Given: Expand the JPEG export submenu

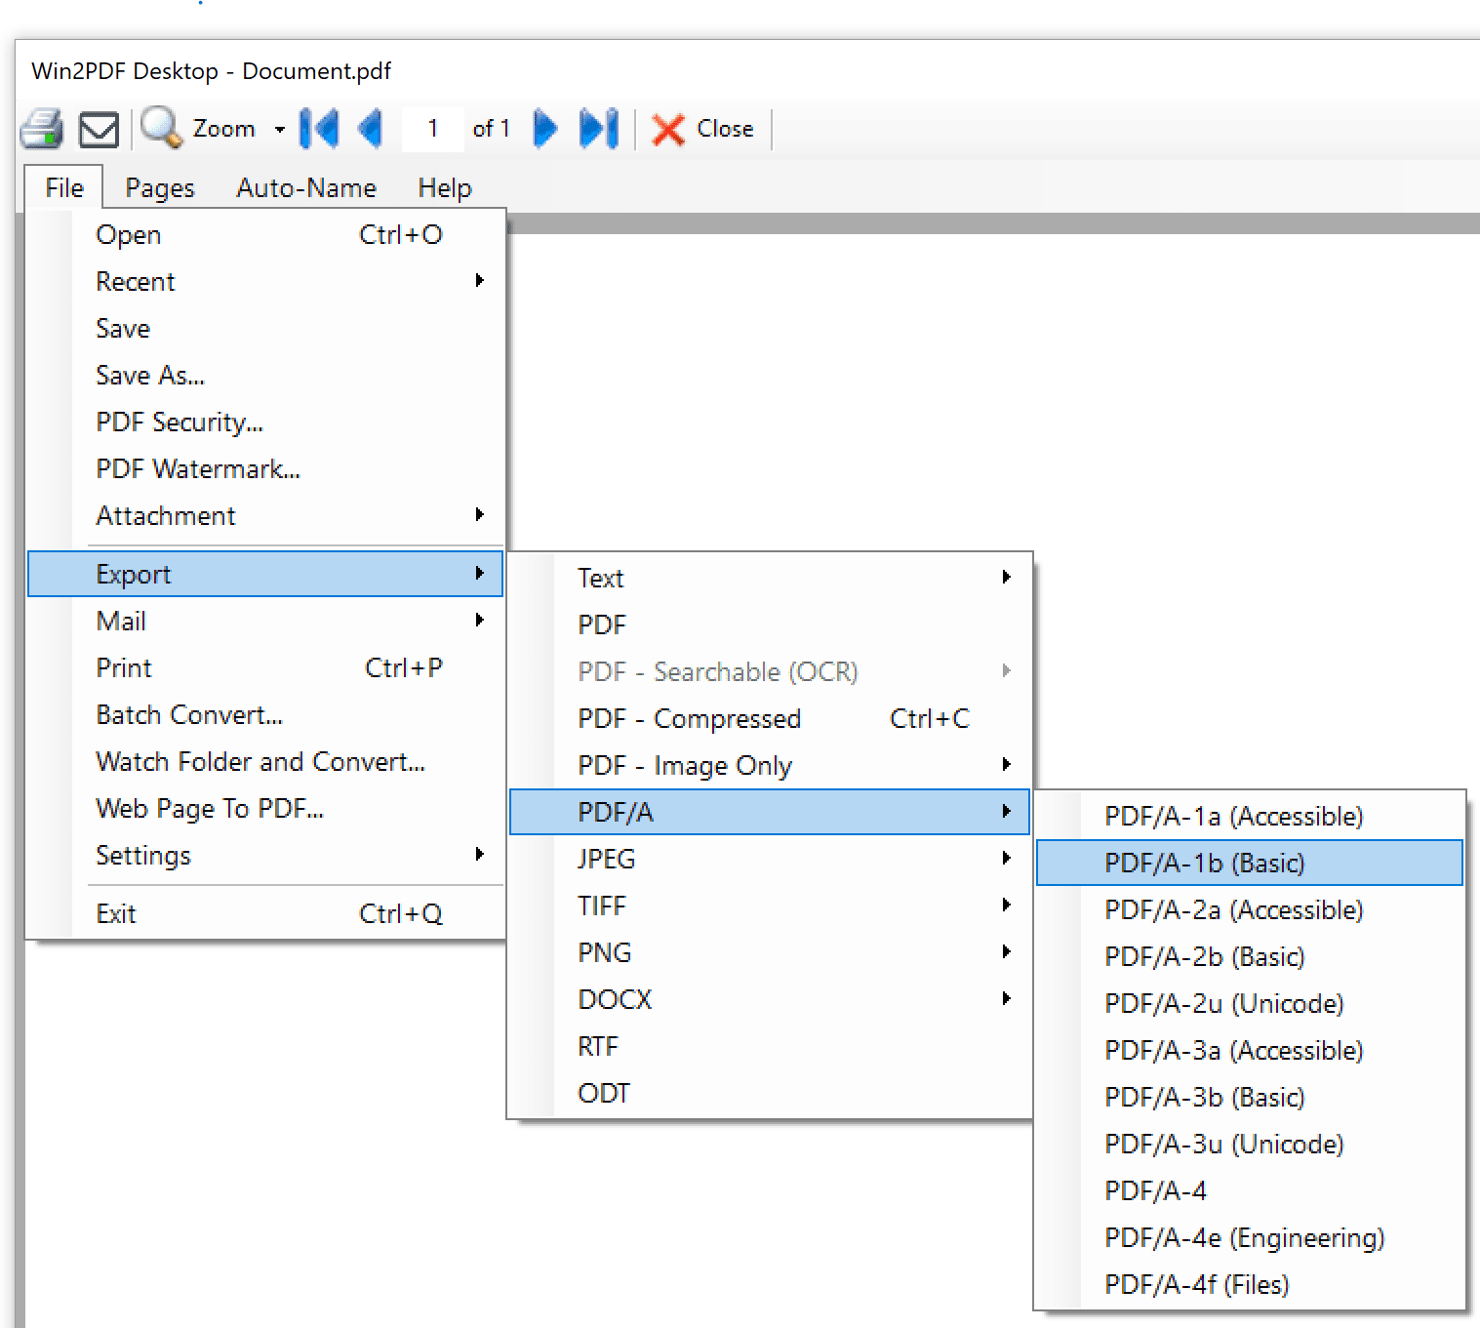Looking at the screenshot, I should point(770,859).
